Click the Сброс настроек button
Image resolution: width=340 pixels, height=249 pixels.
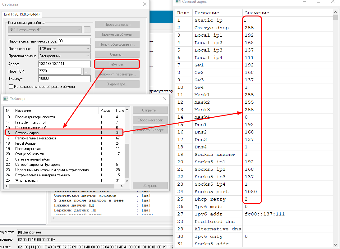(x=150, y=120)
